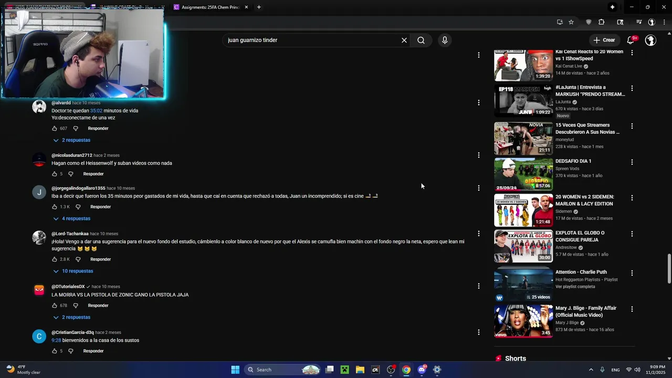Bookmark this page with the star icon

(571, 22)
